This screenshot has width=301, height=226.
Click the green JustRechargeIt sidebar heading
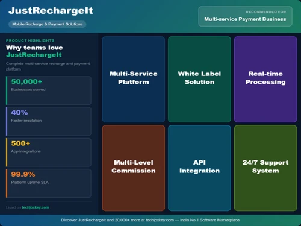coord(34,55)
